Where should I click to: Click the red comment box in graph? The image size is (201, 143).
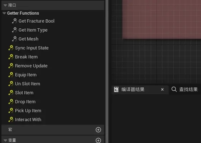pyautogui.click(x=162, y=19)
